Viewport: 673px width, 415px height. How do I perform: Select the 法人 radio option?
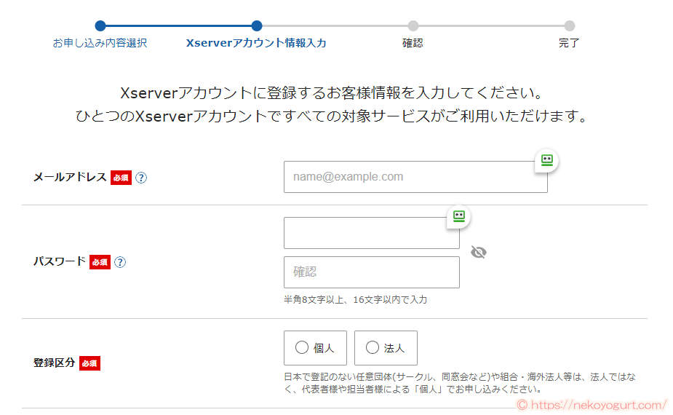386,348
